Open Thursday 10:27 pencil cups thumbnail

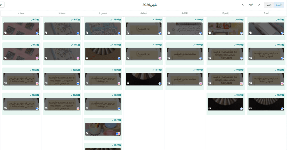pos(103,129)
